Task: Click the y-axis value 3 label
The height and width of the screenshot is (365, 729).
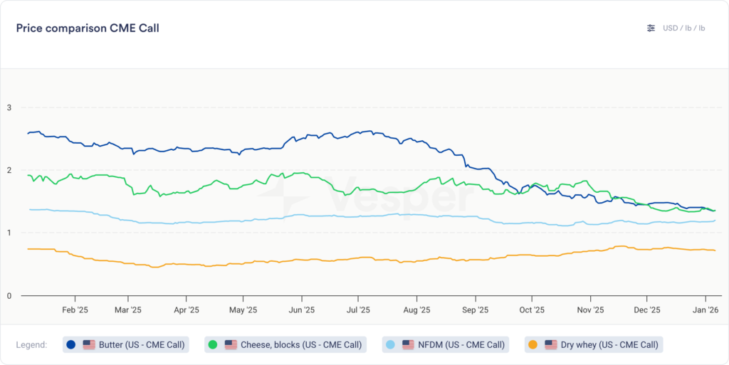Action: 10,108
